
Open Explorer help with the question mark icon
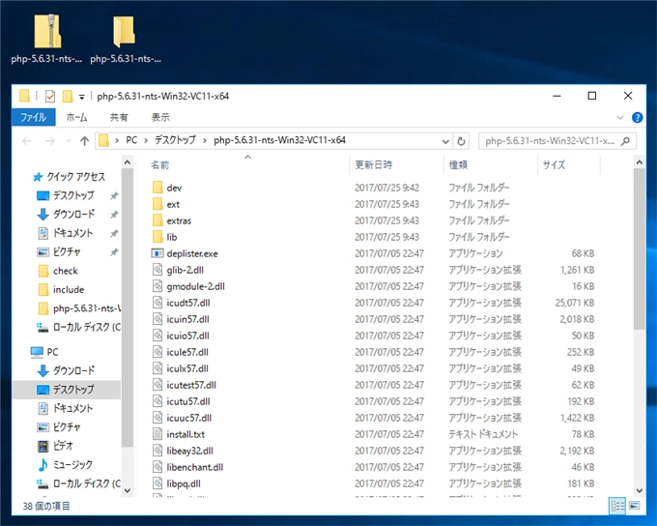[x=637, y=117]
